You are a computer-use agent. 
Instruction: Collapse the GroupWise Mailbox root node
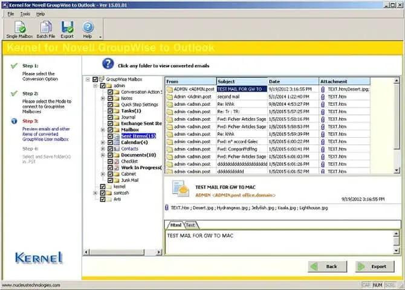coord(88,79)
